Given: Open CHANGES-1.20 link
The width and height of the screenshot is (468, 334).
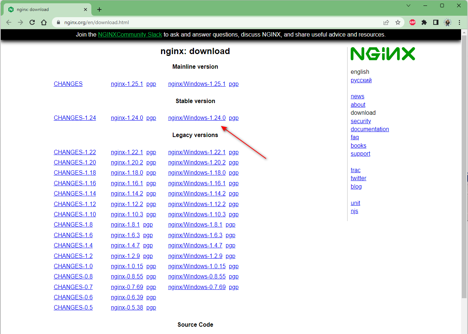Looking at the screenshot, I should (x=75, y=162).
